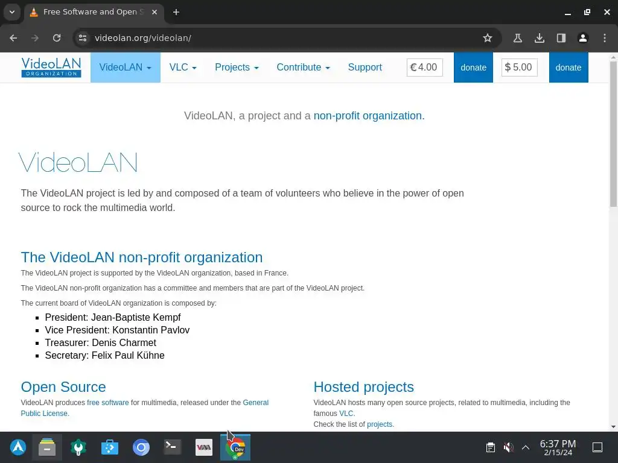
Task: Click the donate button next to euro amount
Action: 473,68
